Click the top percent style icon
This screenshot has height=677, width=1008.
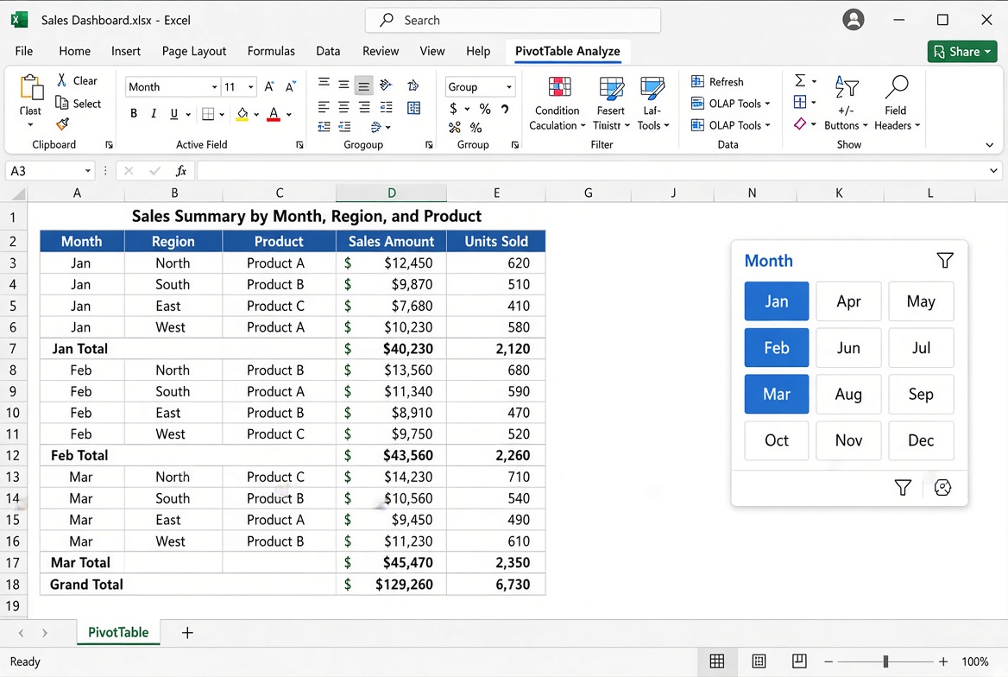tap(485, 109)
